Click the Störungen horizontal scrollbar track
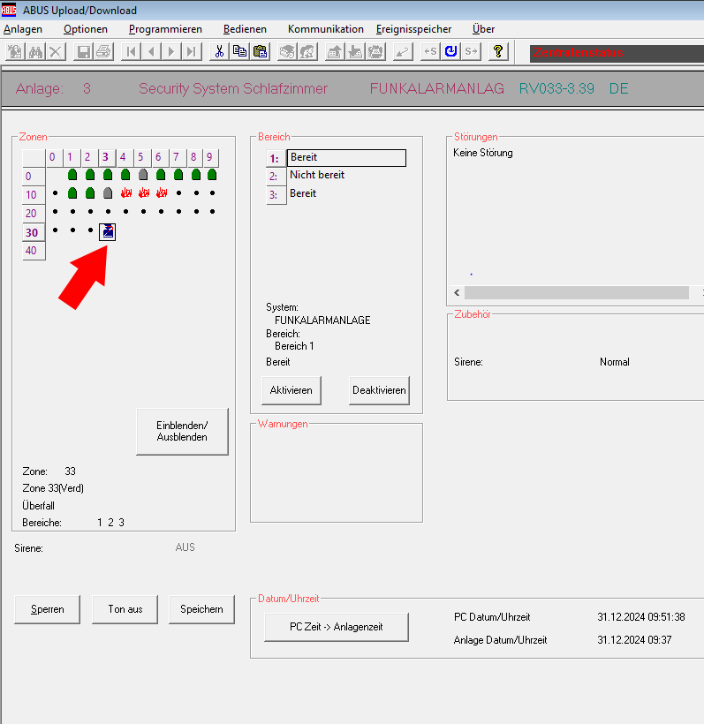 coord(576,292)
